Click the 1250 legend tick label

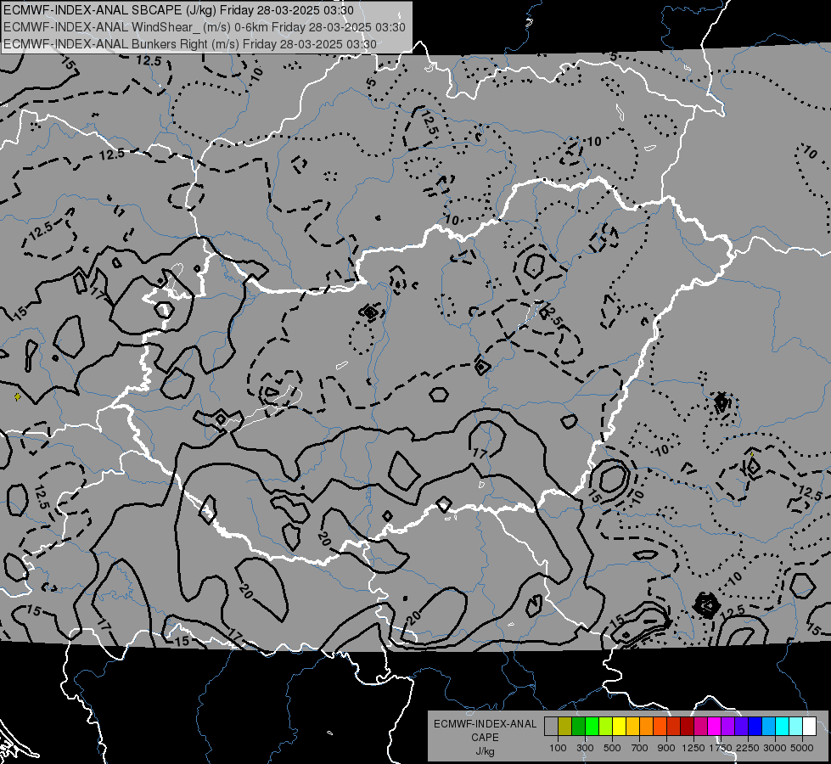(x=693, y=748)
